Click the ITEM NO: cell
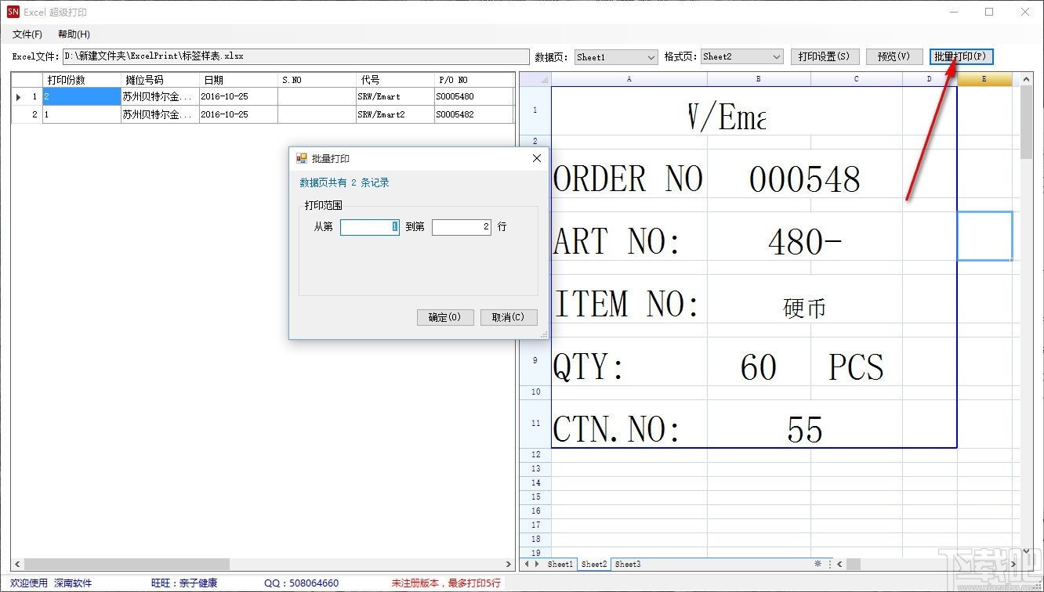This screenshot has height=592, width=1044. [x=629, y=305]
